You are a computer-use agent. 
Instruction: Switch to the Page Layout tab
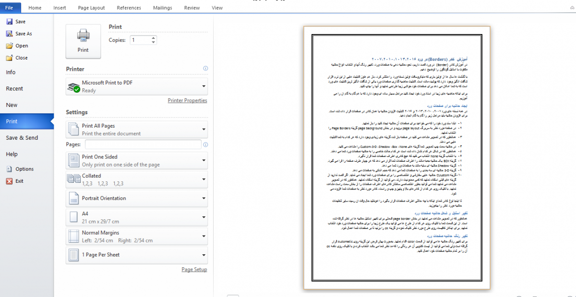(x=91, y=8)
